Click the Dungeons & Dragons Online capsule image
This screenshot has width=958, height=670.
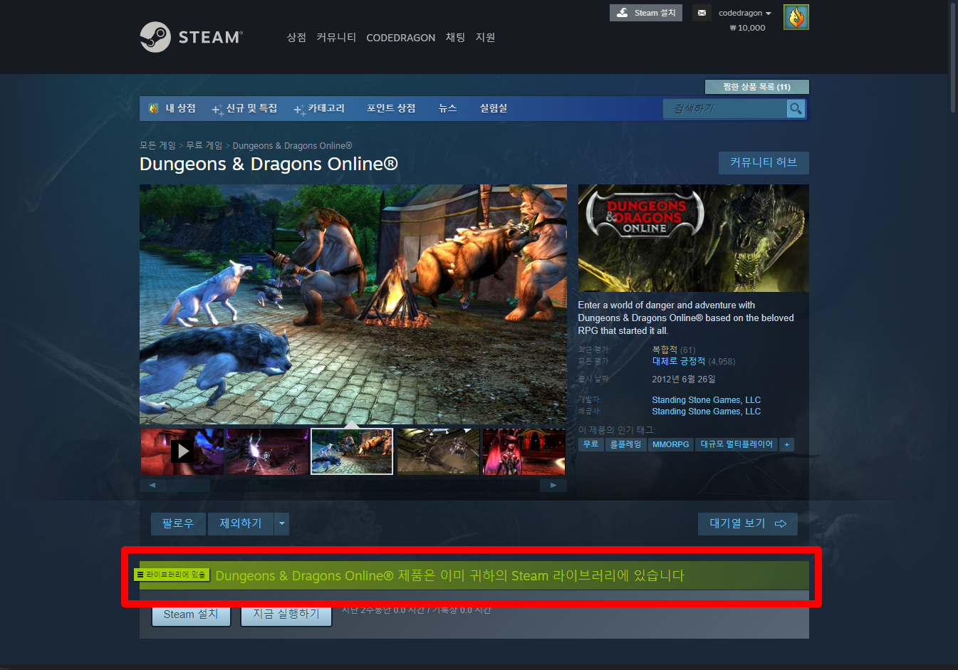693,238
